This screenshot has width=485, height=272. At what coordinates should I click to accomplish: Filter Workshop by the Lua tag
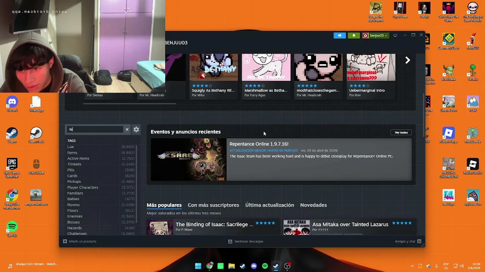(70, 147)
